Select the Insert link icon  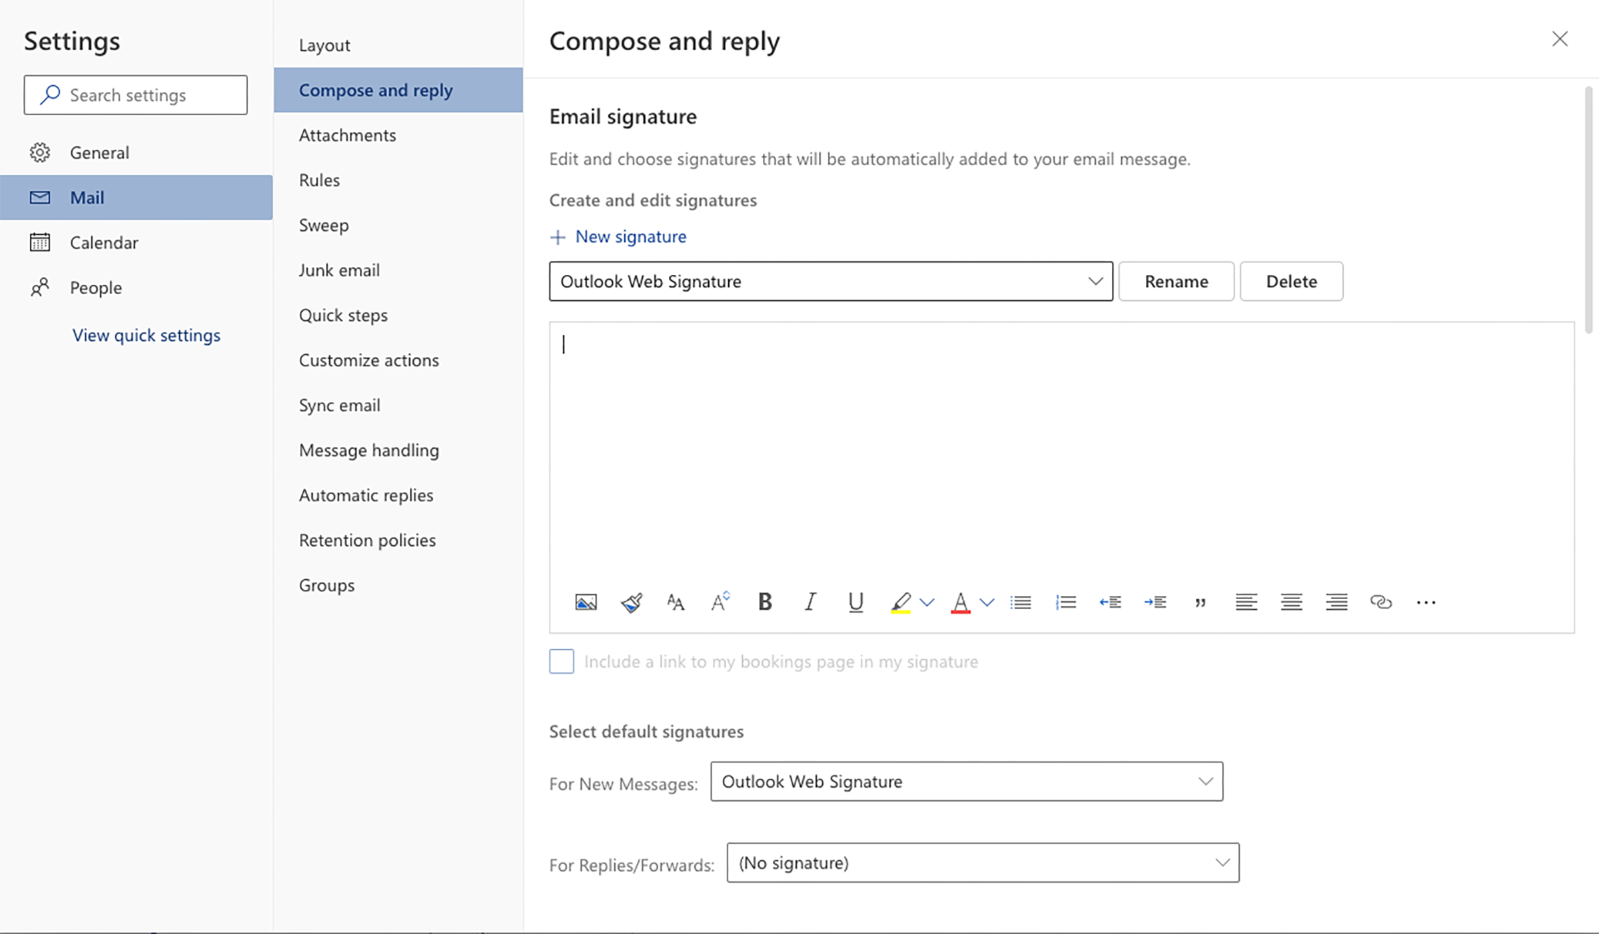(x=1381, y=600)
